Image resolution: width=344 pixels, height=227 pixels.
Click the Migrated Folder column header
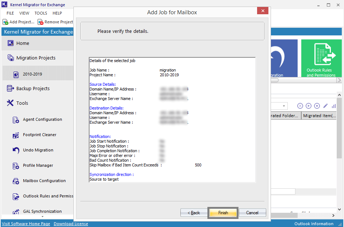(285, 116)
